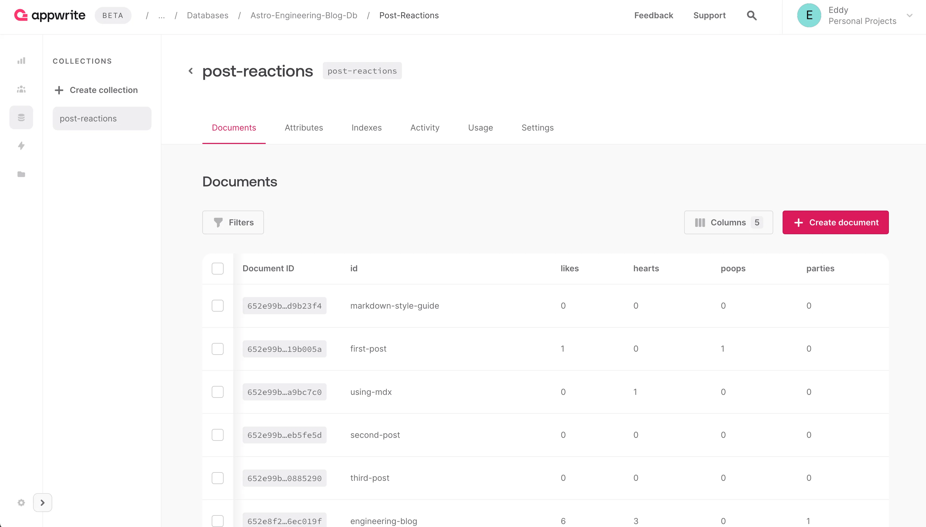Open project Settings gear icon
The width and height of the screenshot is (926, 527).
(x=21, y=502)
